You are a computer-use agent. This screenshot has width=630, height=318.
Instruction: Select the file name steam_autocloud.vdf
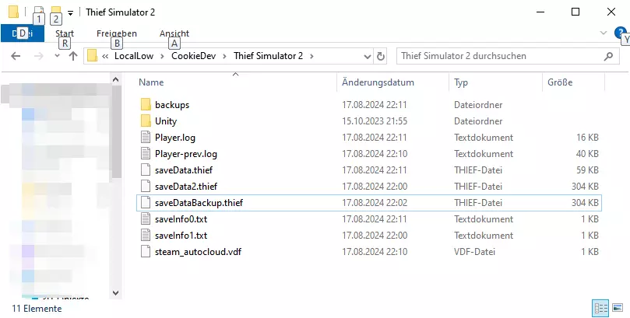click(x=198, y=252)
